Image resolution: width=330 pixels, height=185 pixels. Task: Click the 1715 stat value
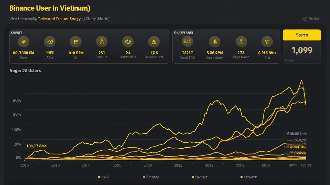tap(154, 53)
